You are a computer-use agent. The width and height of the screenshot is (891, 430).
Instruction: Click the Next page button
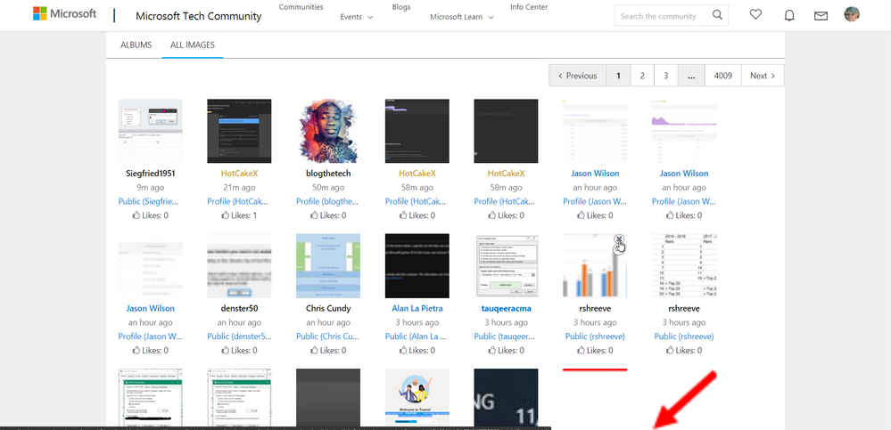(x=763, y=76)
